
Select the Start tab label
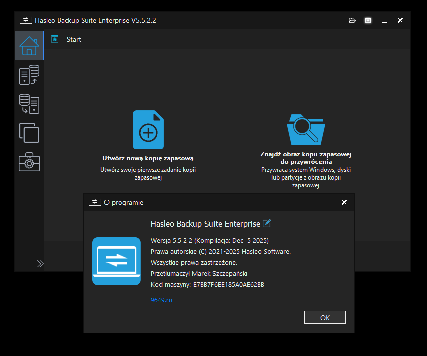74,39
